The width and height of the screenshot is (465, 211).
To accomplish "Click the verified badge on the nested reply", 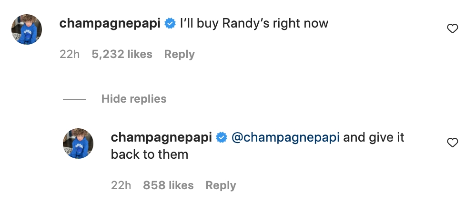I will (221, 137).
